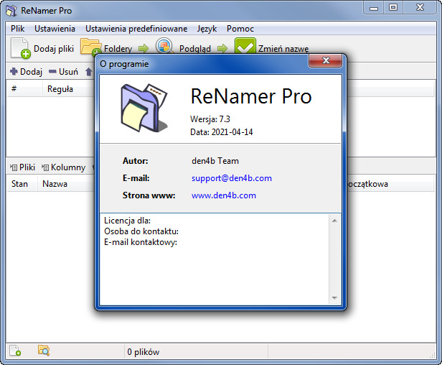Click the Stan column header
The width and height of the screenshot is (442, 365).
[22, 184]
